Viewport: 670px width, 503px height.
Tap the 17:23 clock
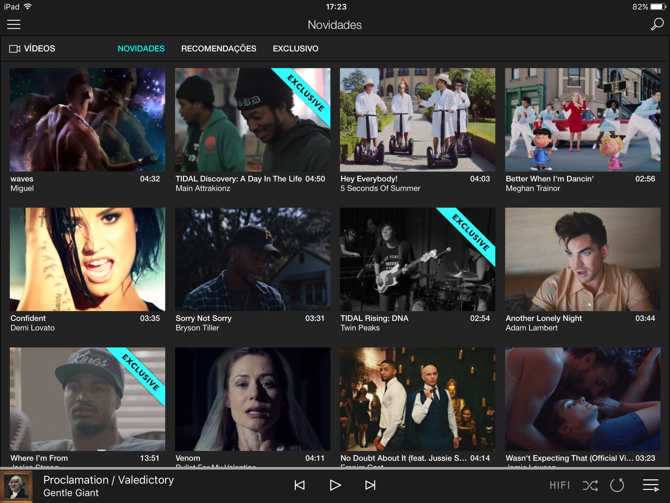coord(336,7)
